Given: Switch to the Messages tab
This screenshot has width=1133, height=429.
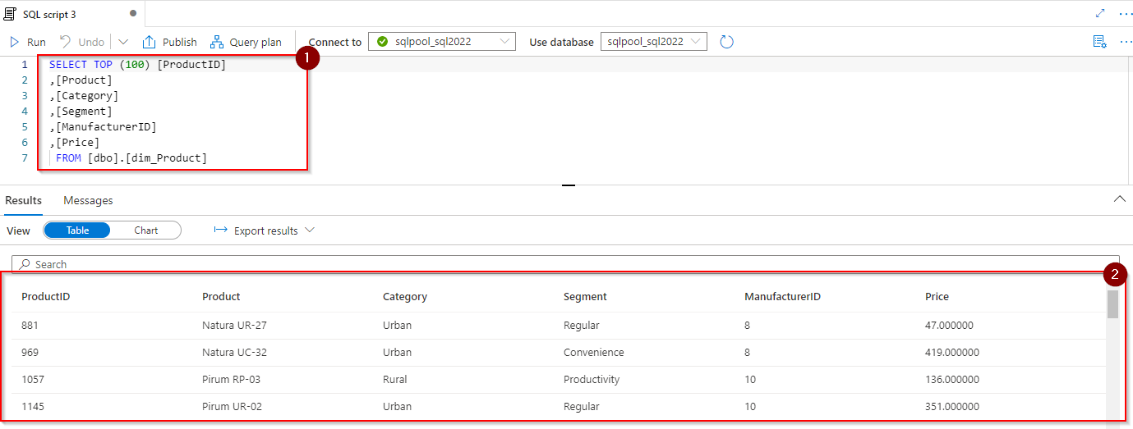Looking at the screenshot, I should [88, 200].
